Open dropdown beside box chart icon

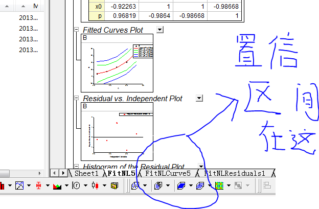pos(48,185)
